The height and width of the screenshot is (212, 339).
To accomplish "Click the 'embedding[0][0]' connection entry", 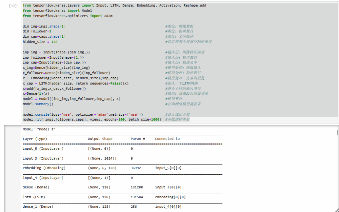I will pos(170,197).
